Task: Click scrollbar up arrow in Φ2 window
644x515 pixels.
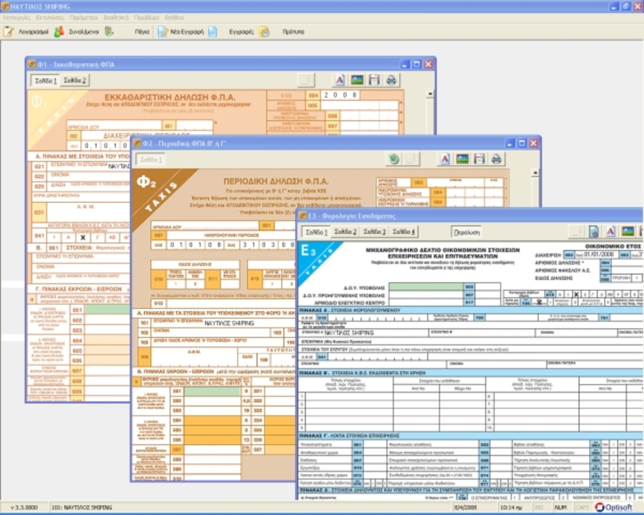Action: pyautogui.click(x=535, y=172)
